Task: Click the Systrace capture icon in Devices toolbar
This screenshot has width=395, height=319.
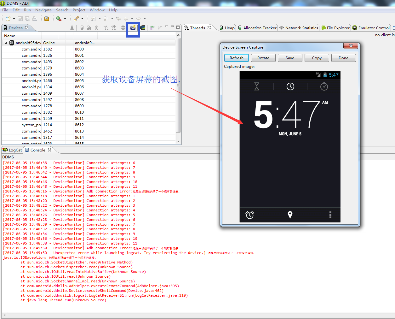Action: 152,28
